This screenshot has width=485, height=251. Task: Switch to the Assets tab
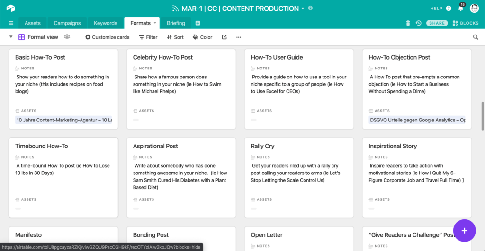(x=33, y=23)
